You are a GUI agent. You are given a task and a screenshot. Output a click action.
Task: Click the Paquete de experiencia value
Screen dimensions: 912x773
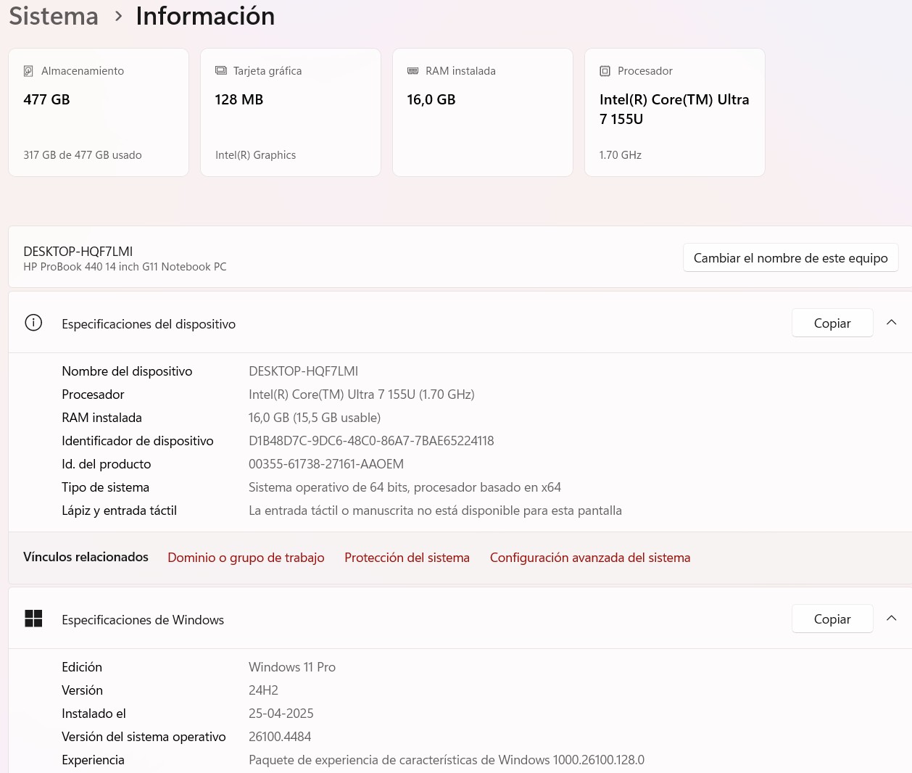(447, 760)
